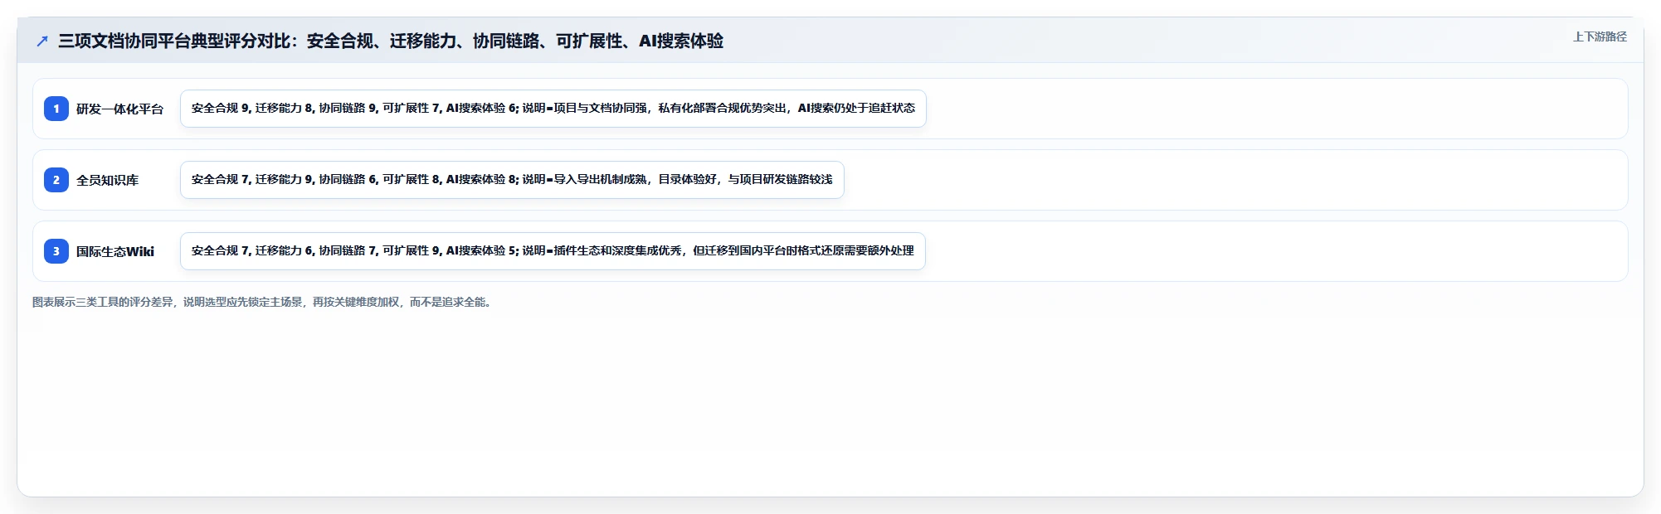Viewport: 1661px width, 514px height.
Task: Open the 国际生态Wiki scores detail box
Action: (553, 251)
